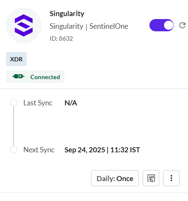
Task: Open the API settings icon button
Action: 151,178
